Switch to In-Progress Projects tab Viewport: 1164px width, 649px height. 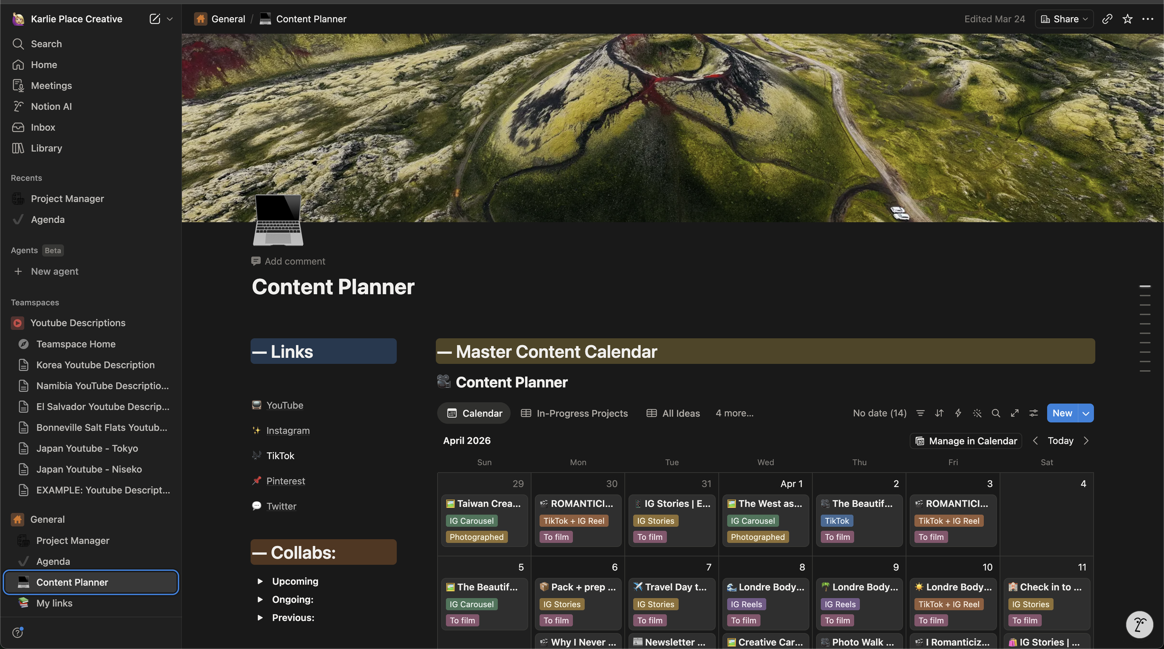(x=574, y=413)
